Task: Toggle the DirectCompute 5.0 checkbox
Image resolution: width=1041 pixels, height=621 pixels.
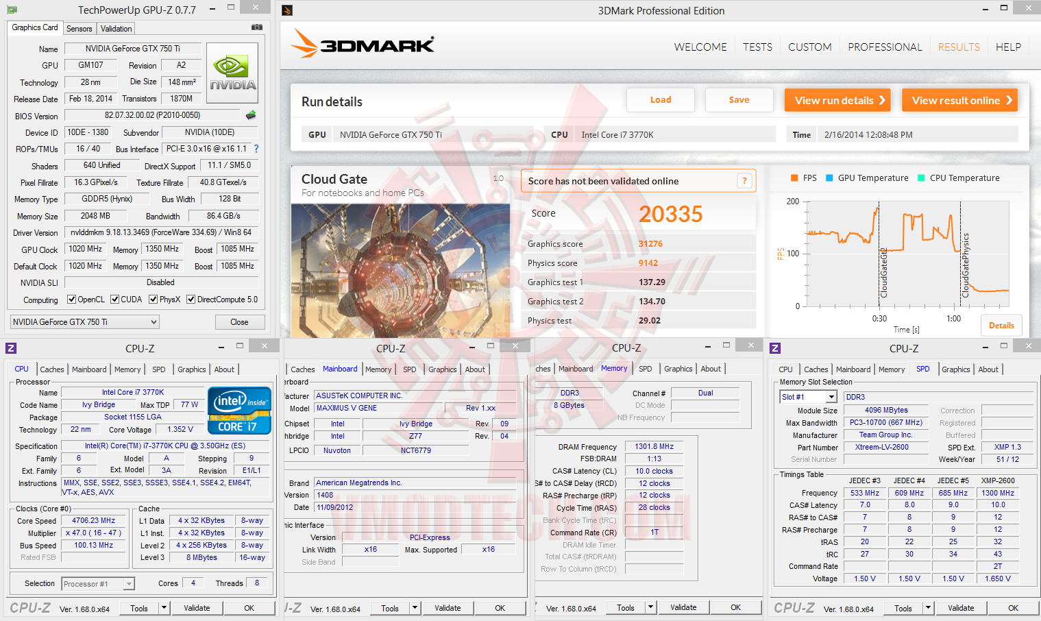Action: 191,300
